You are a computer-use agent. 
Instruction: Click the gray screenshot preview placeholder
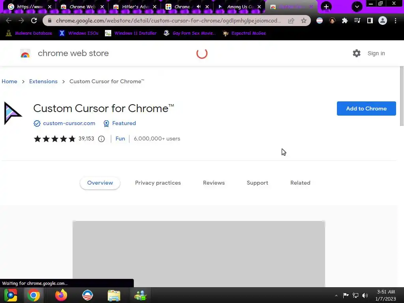[199, 254]
